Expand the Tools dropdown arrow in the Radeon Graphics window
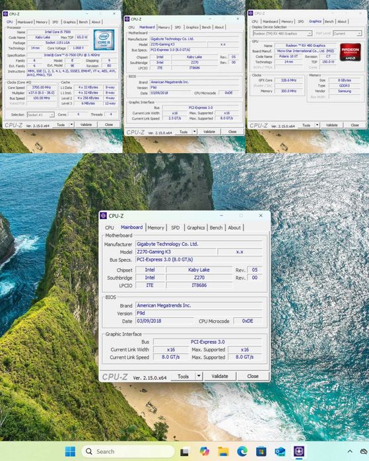 (x=317, y=125)
